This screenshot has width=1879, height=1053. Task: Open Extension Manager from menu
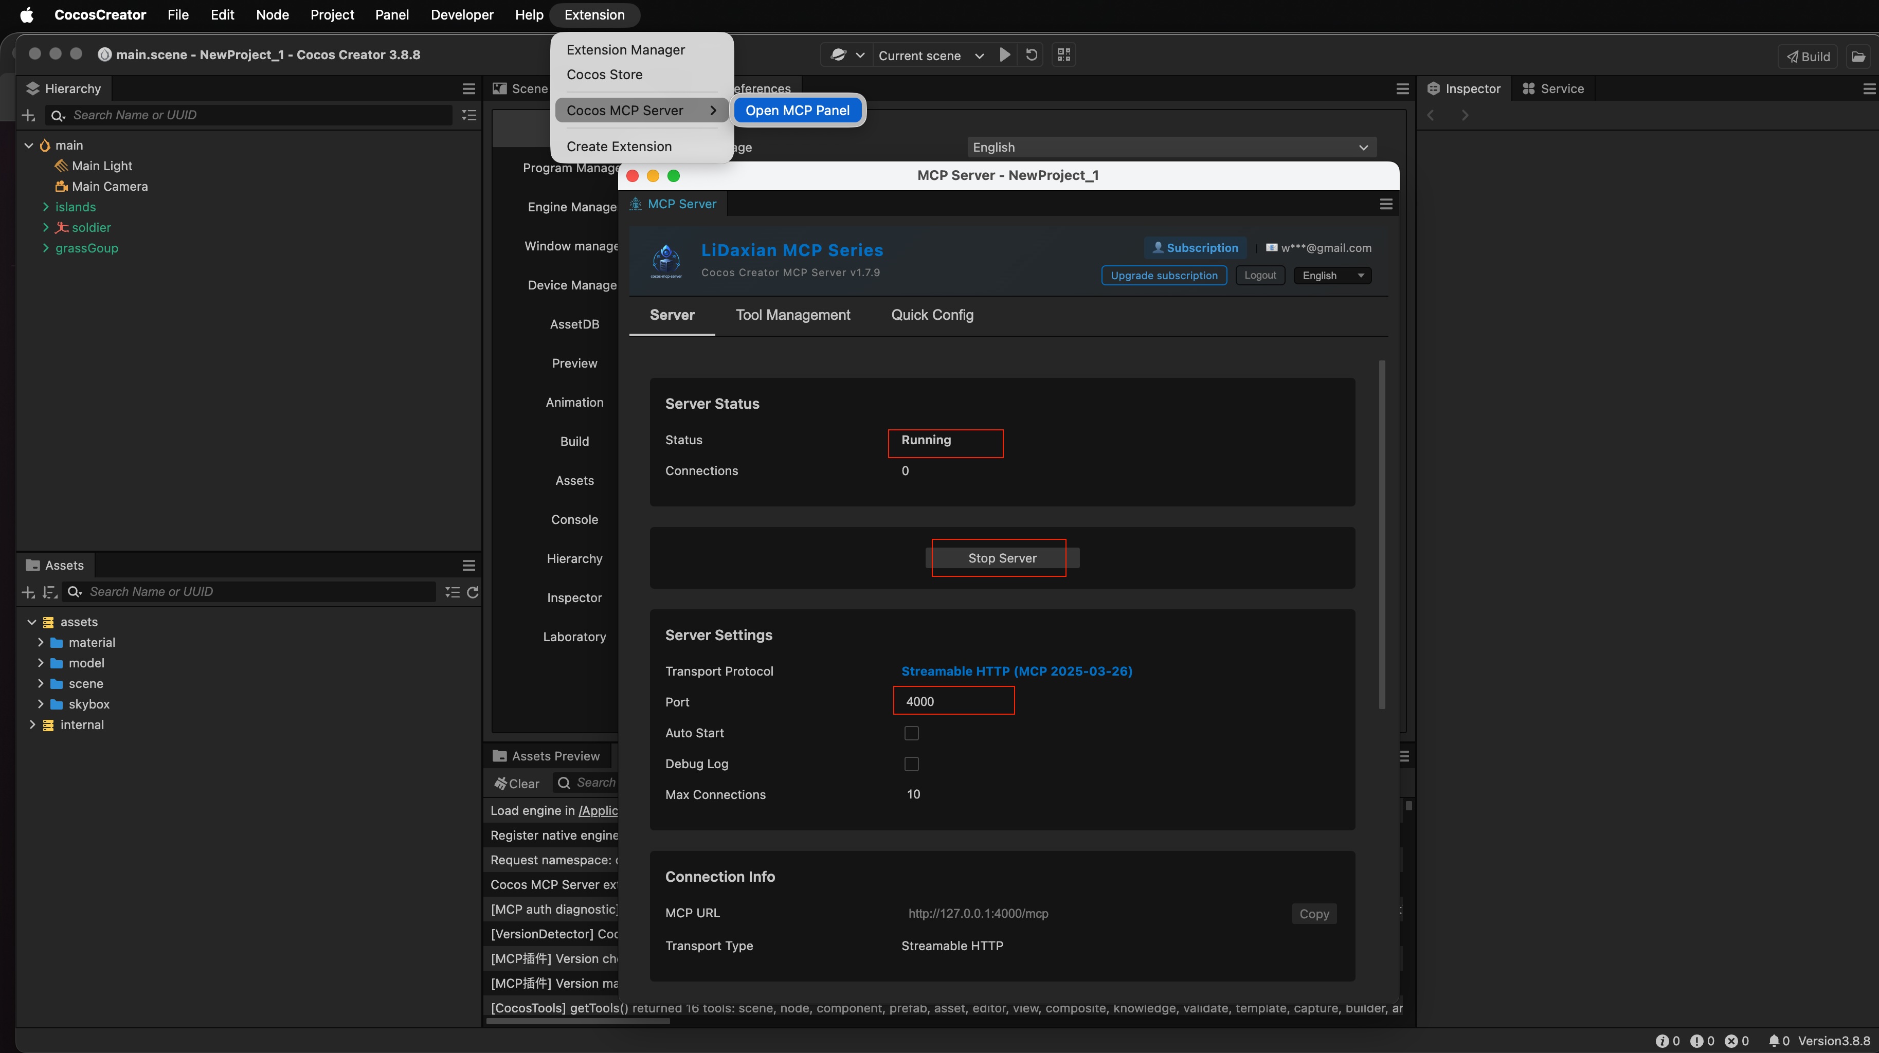625,49
